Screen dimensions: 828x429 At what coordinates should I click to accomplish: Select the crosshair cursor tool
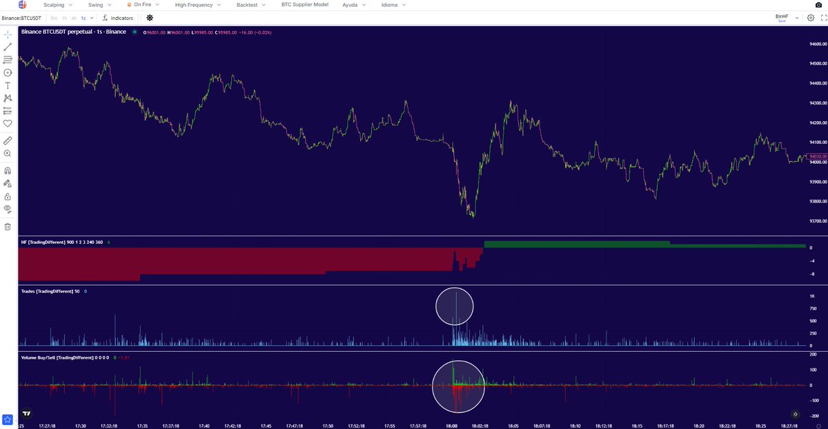tap(8, 34)
